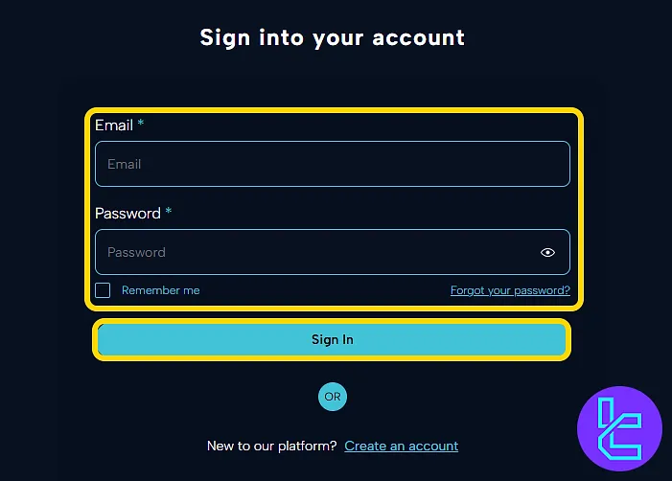672x481 pixels.
Task: Click the 'New to our platform?' text
Action: pyautogui.click(x=271, y=446)
